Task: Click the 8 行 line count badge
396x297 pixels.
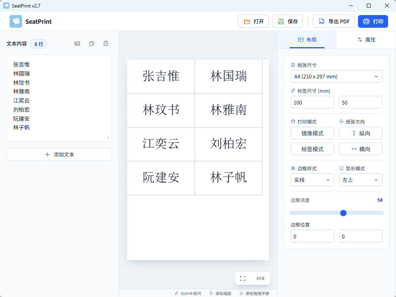Action: click(x=39, y=44)
